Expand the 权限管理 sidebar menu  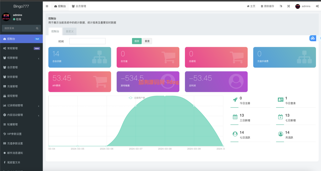21,58
